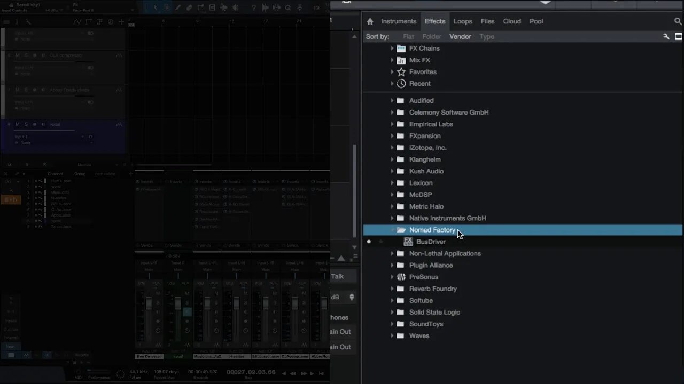Select the Range tool in the toolbar
Viewport: 684px width, 384px height.
coord(167,7)
